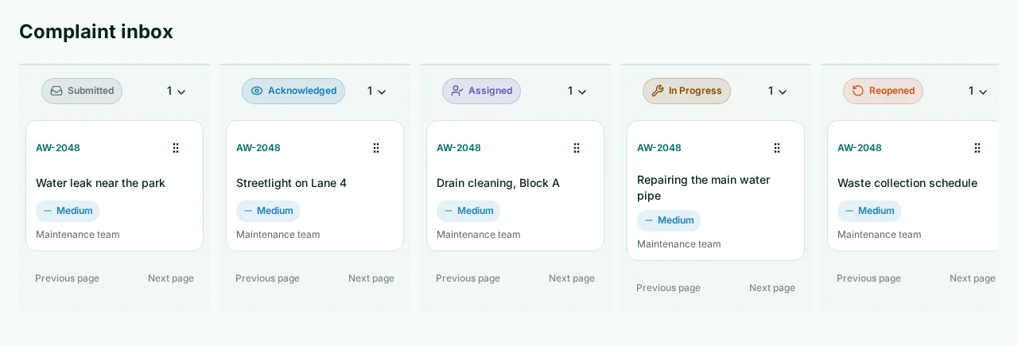Open drag handle on Waste collection schedule card
1018x346 pixels.
[977, 148]
